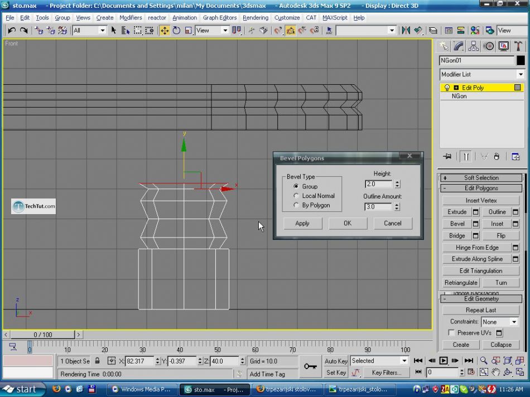
Task: Open the File menu
Action: click(10, 18)
